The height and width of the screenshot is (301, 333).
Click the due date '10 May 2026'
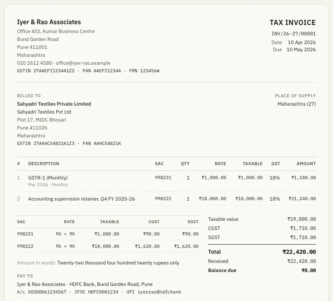pyautogui.click(x=301, y=50)
